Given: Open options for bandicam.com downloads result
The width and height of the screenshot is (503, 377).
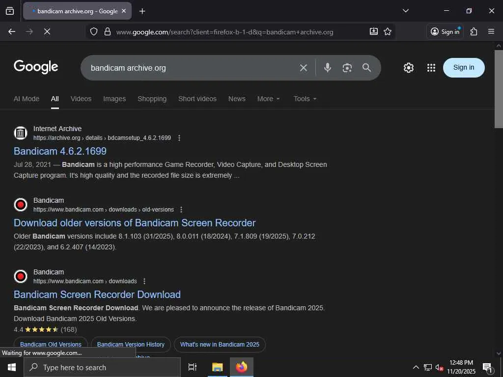Looking at the screenshot, I should click(144, 281).
